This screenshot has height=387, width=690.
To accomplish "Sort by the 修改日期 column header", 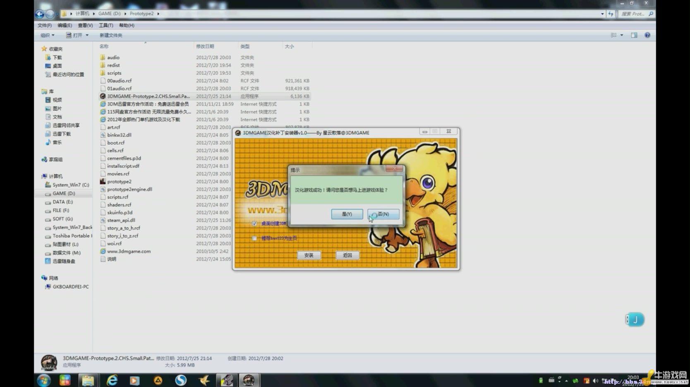I will coord(205,46).
